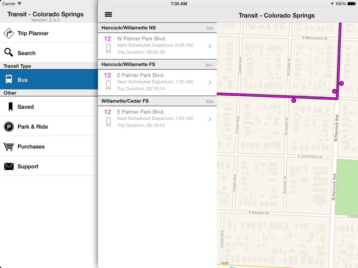Image resolution: width=358 pixels, height=268 pixels.
Task: Click the Support envelope icon
Action: coord(9,167)
